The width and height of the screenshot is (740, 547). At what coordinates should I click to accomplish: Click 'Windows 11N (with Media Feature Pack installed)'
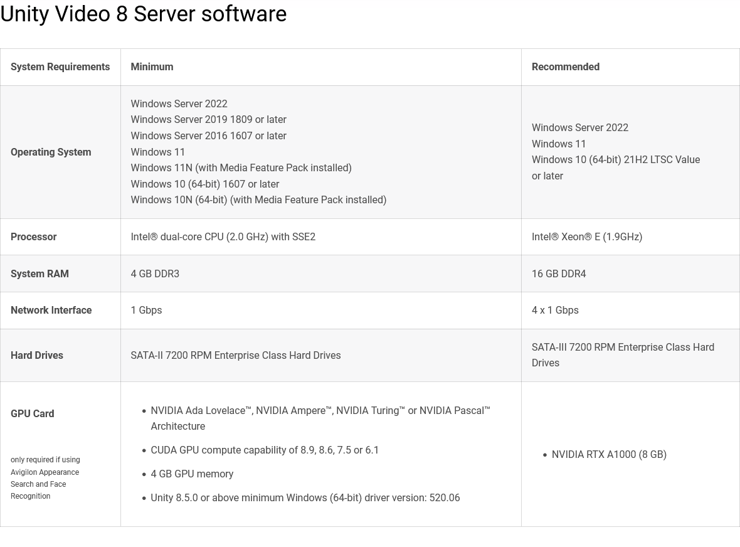[x=241, y=168]
